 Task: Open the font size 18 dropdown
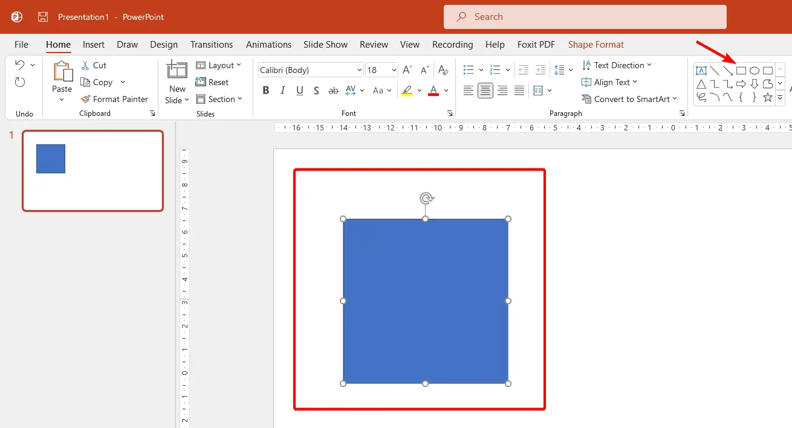[394, 70]
